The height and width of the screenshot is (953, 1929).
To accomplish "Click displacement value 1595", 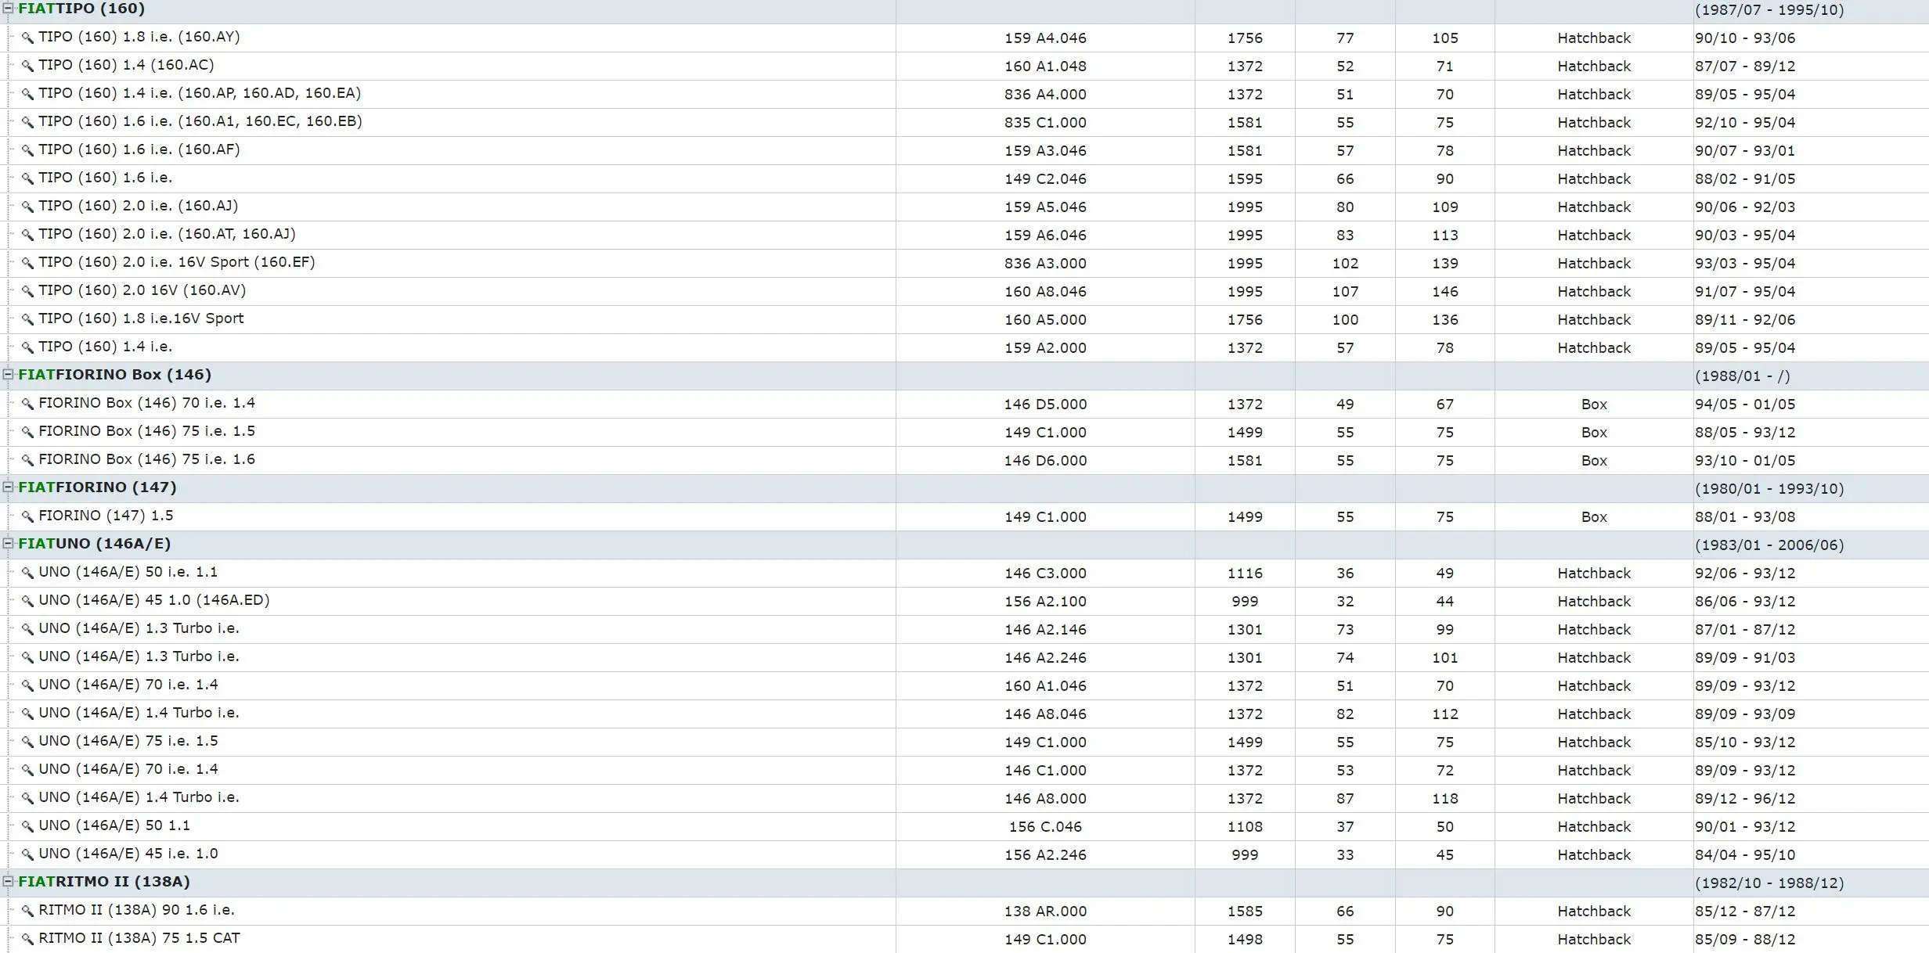I will (x=1245, y=179).
